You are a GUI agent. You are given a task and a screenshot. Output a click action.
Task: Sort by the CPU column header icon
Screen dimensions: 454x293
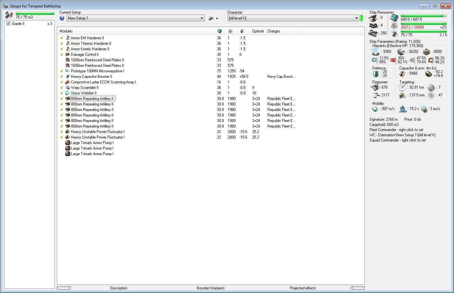pos(220,31)
